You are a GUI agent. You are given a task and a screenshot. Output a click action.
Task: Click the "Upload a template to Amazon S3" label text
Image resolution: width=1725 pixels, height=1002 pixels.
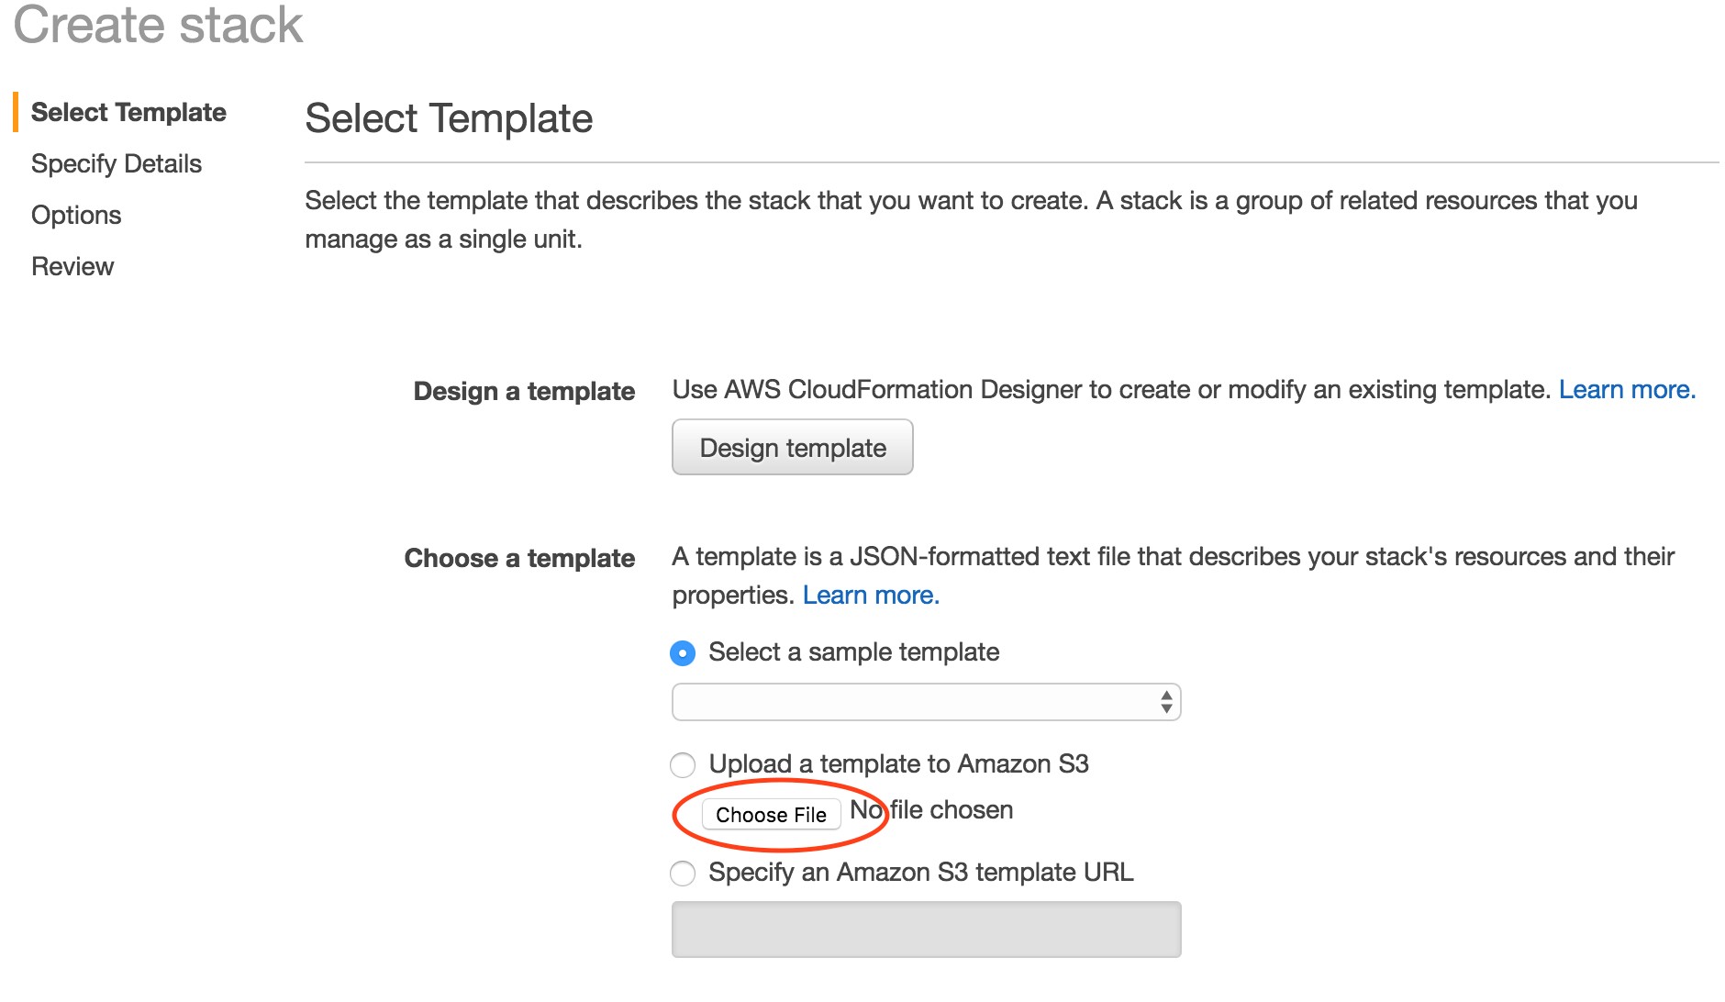click(x=898, y=764)
